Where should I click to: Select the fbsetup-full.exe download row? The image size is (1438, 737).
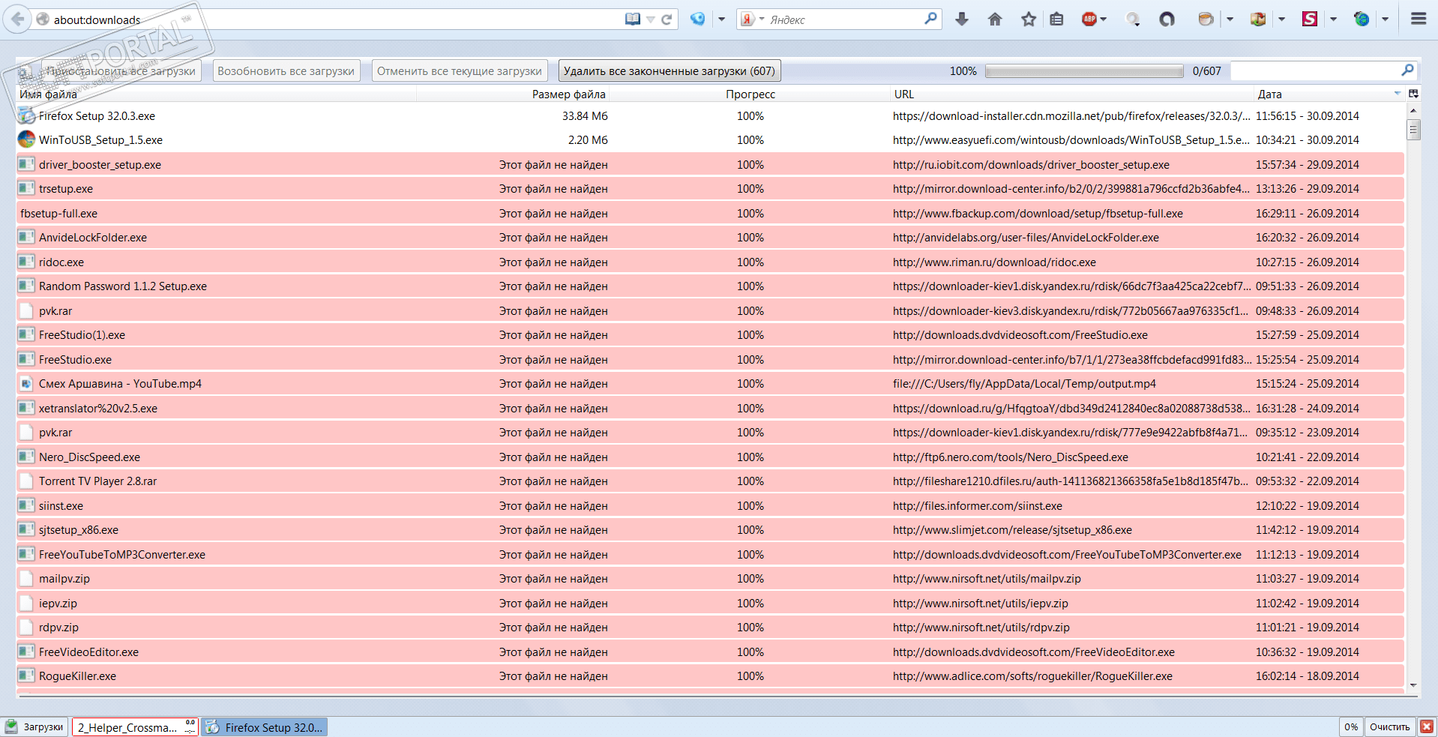[710, 214]
